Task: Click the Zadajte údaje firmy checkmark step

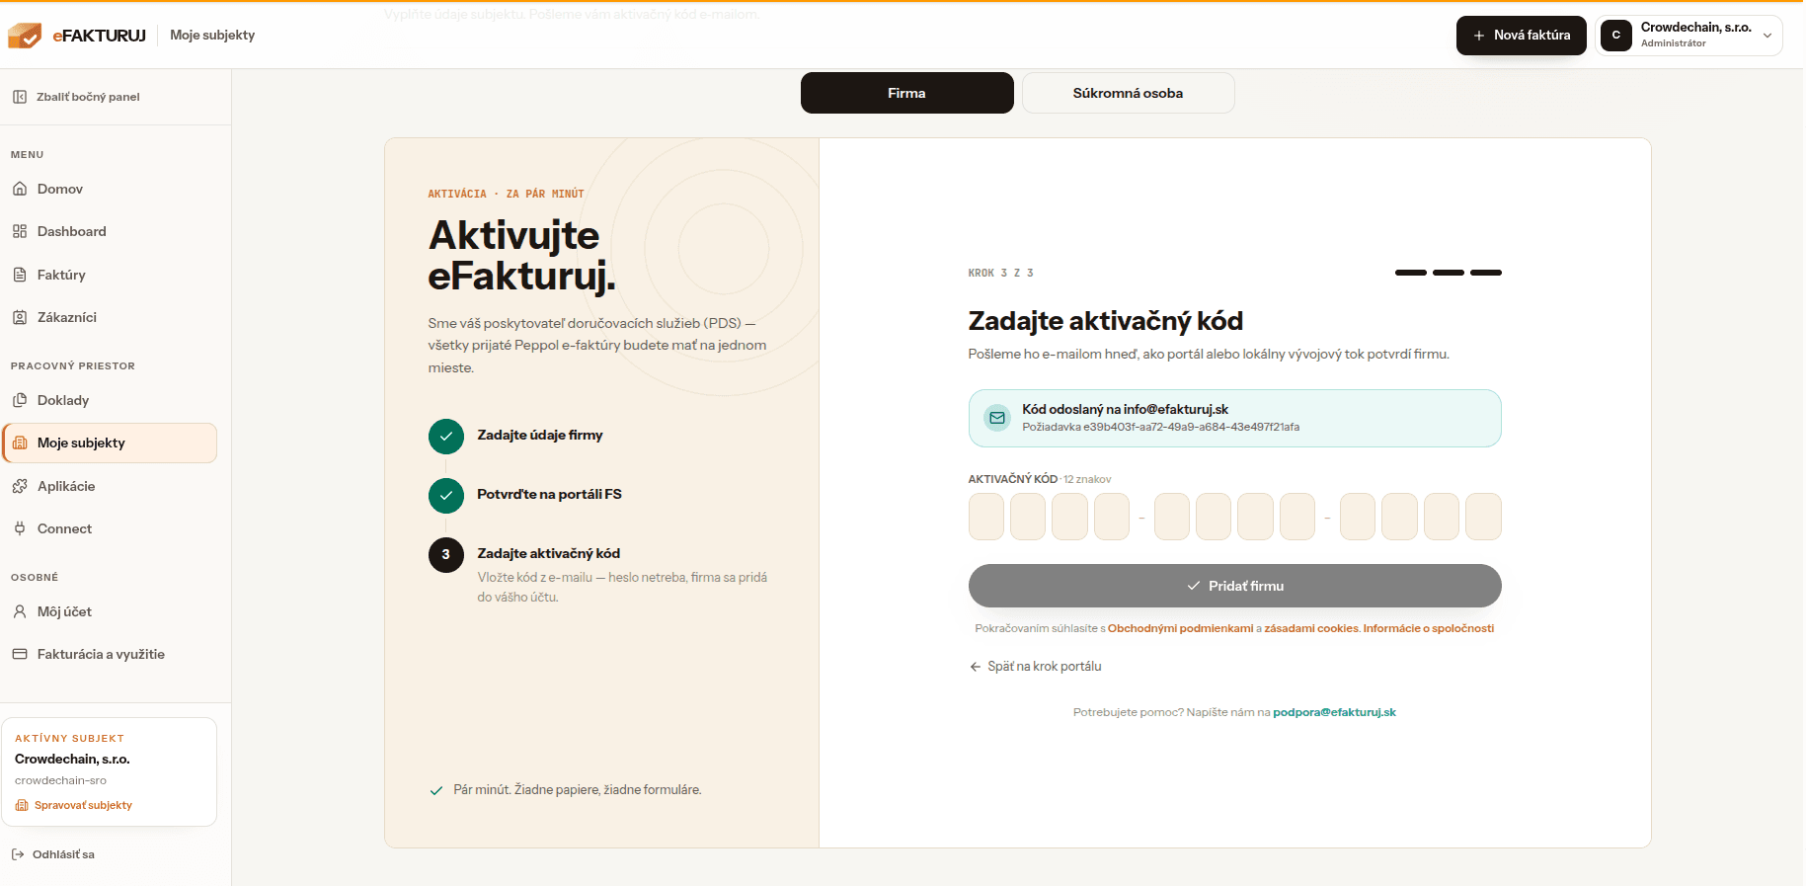Action: point(446,436)
